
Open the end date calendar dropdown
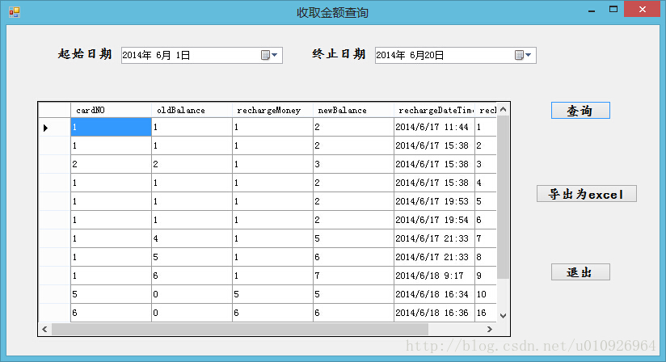524,55
